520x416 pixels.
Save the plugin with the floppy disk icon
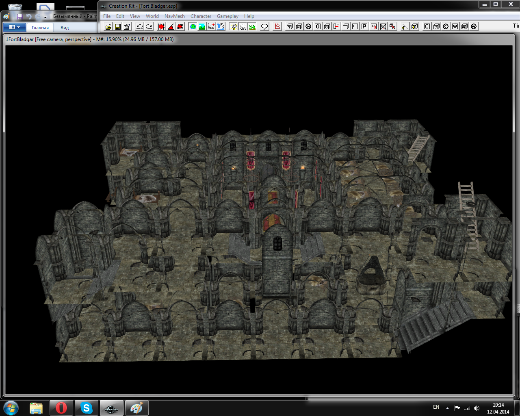click(118, 26)
